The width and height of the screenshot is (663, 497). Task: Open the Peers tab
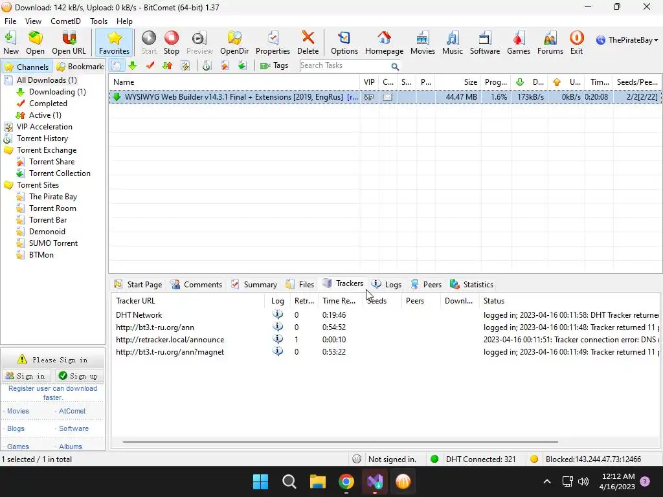[426, 285]
